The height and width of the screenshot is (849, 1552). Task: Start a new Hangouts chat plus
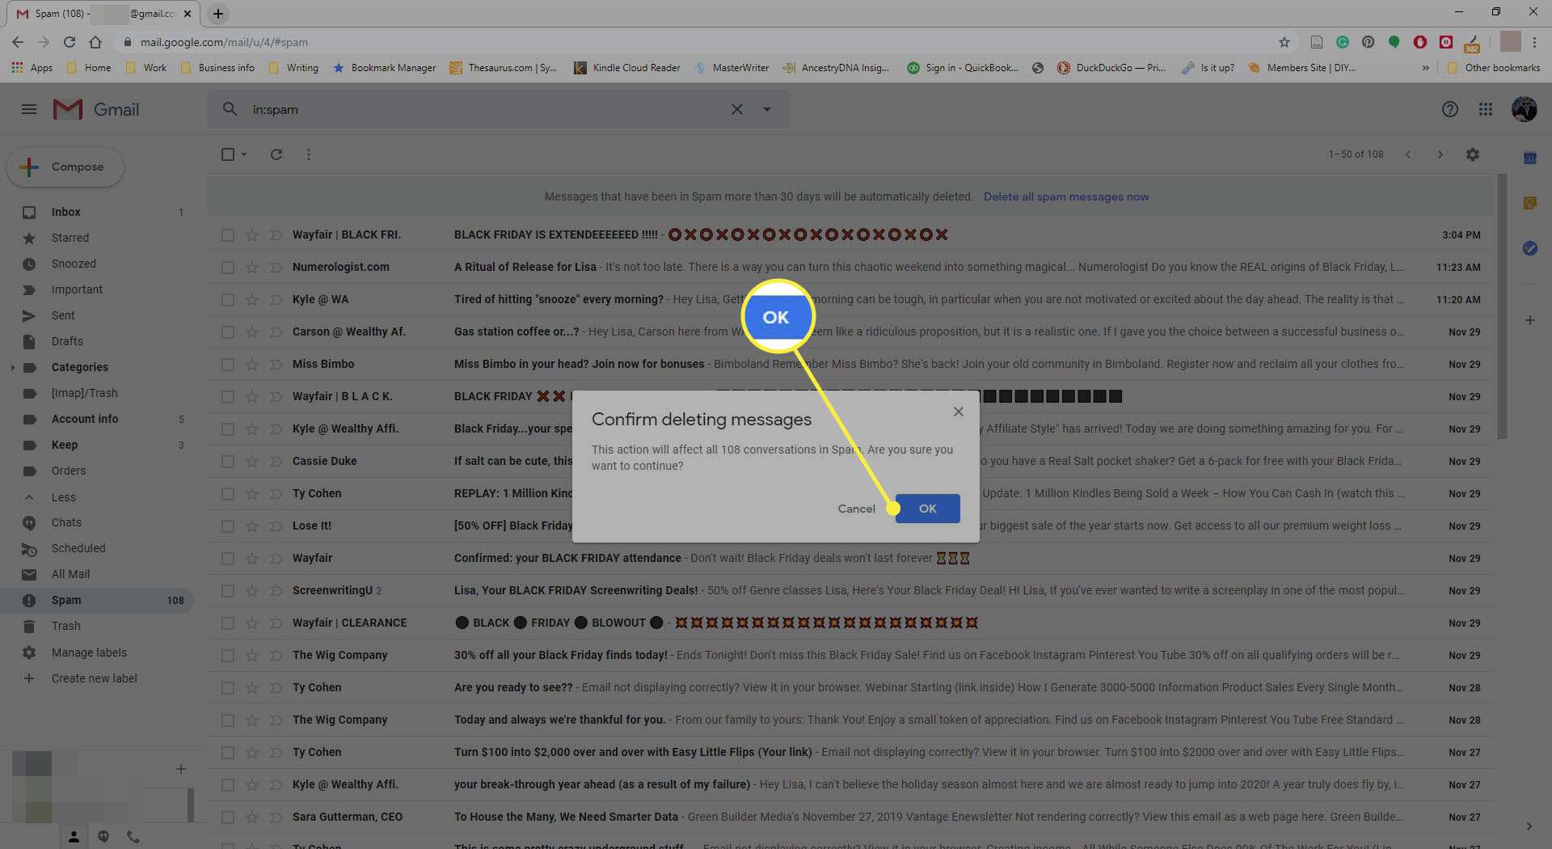[181, 769]
